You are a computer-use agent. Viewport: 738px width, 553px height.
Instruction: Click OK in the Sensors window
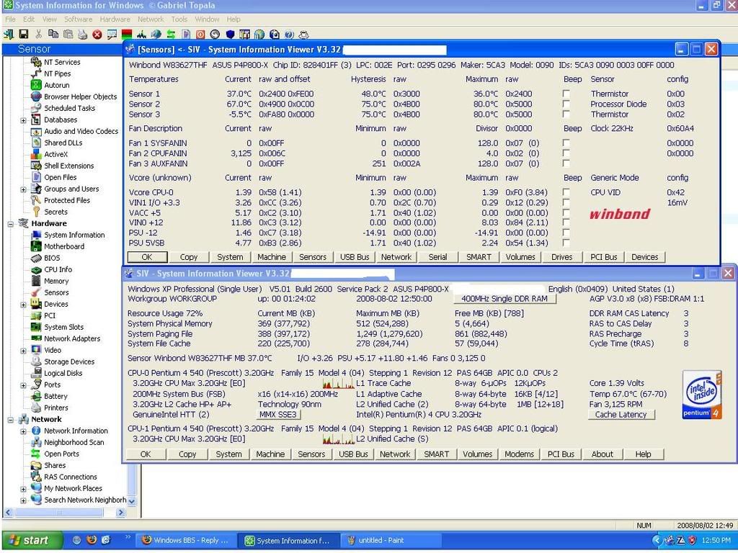(147, 257)
